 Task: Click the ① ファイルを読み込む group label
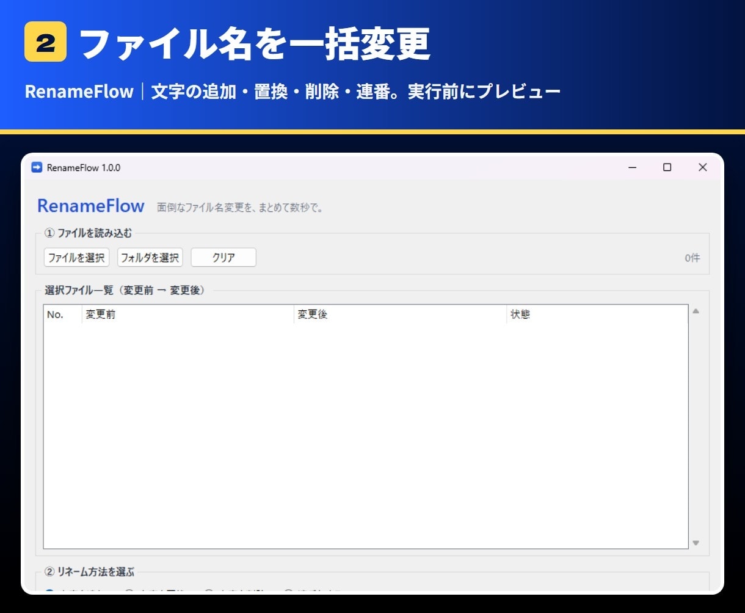(x=88, y=233)
